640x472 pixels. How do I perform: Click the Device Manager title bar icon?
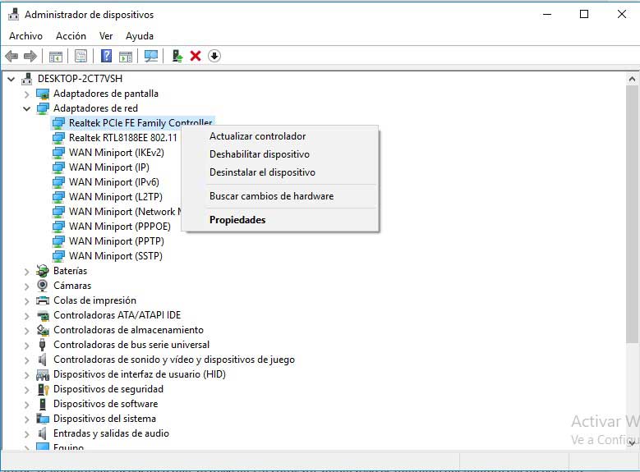click(x=13, y=14)
